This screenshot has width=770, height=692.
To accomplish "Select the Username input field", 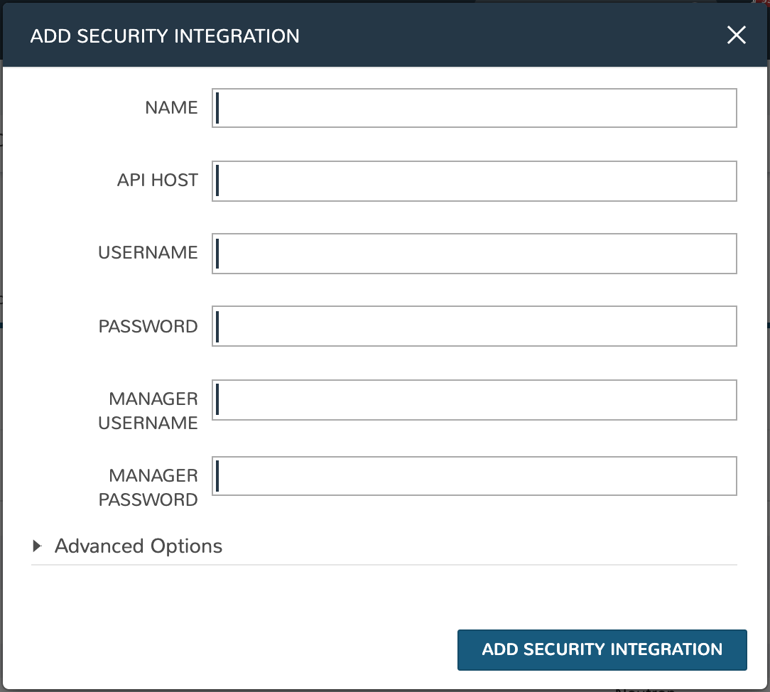I will (474, 254).
